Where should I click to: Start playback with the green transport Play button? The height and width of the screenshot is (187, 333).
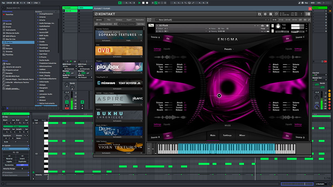(x=139, y=3)
